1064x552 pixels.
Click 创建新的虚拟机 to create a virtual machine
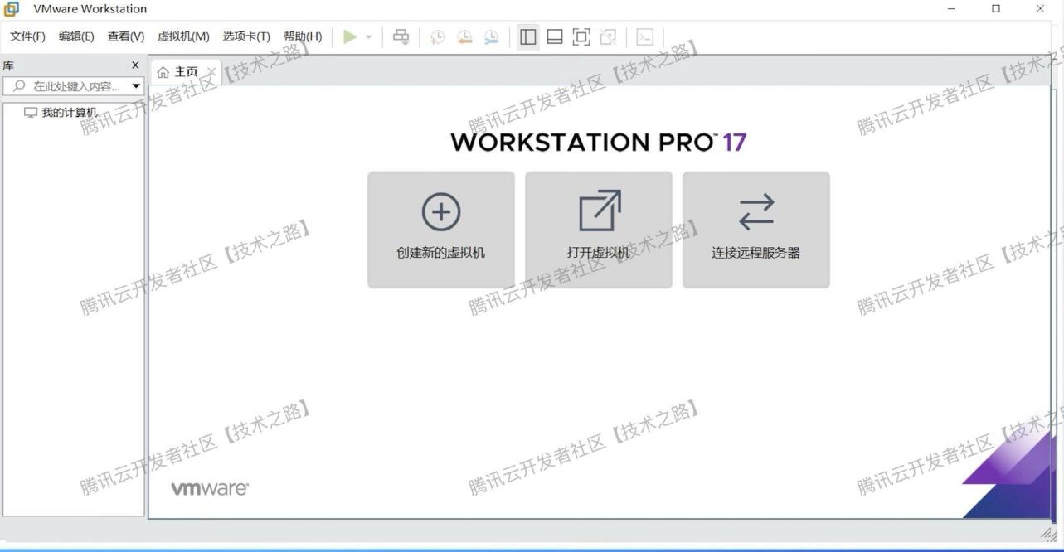tap(440, 230)
